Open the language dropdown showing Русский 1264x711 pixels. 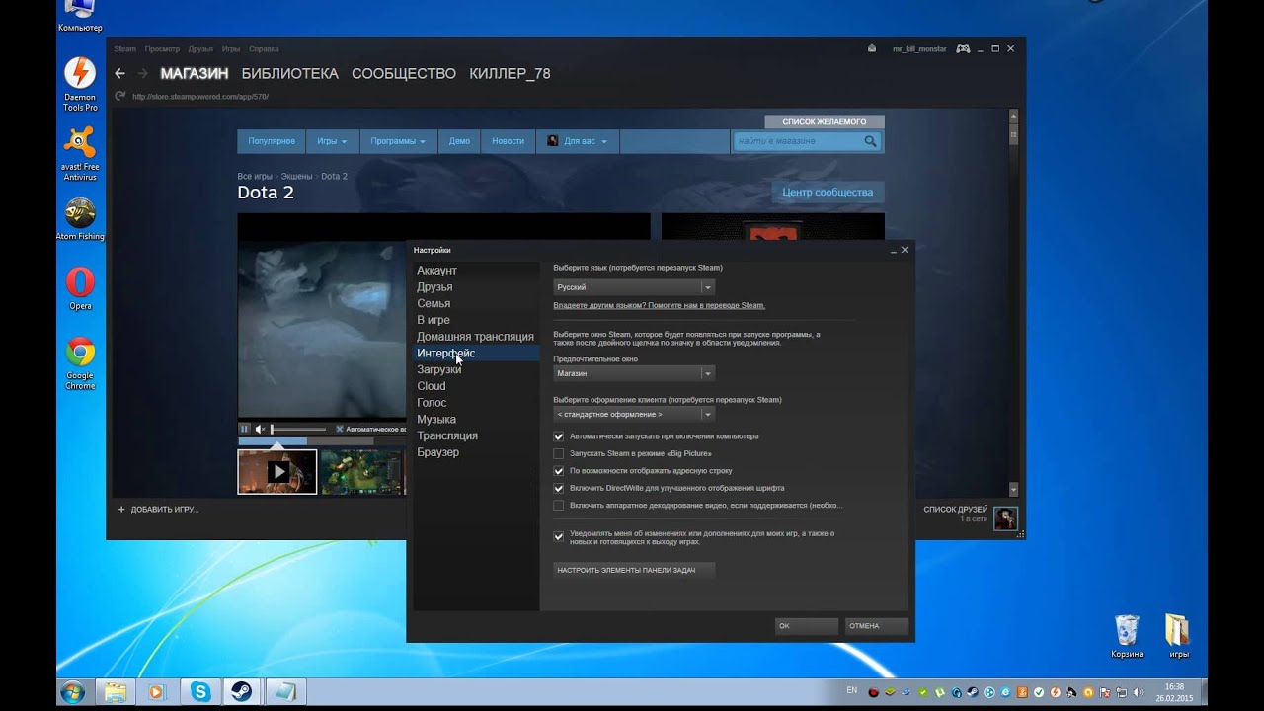[x=633, y=287]
